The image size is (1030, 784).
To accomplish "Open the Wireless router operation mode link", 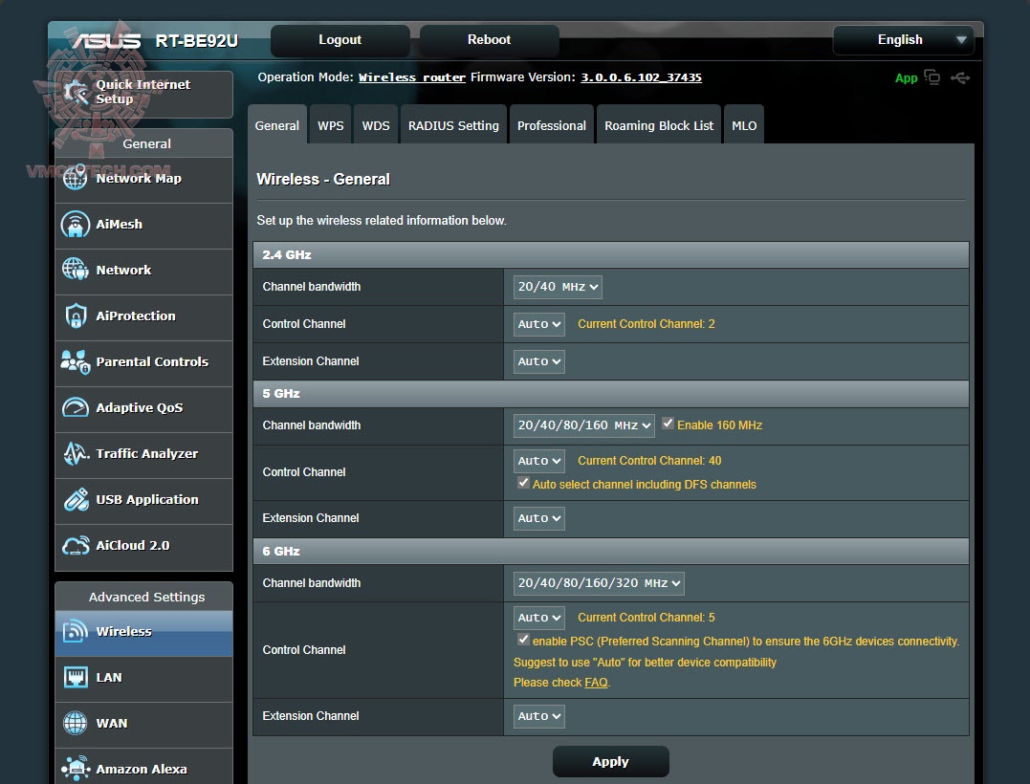I will tap(412, 77).
